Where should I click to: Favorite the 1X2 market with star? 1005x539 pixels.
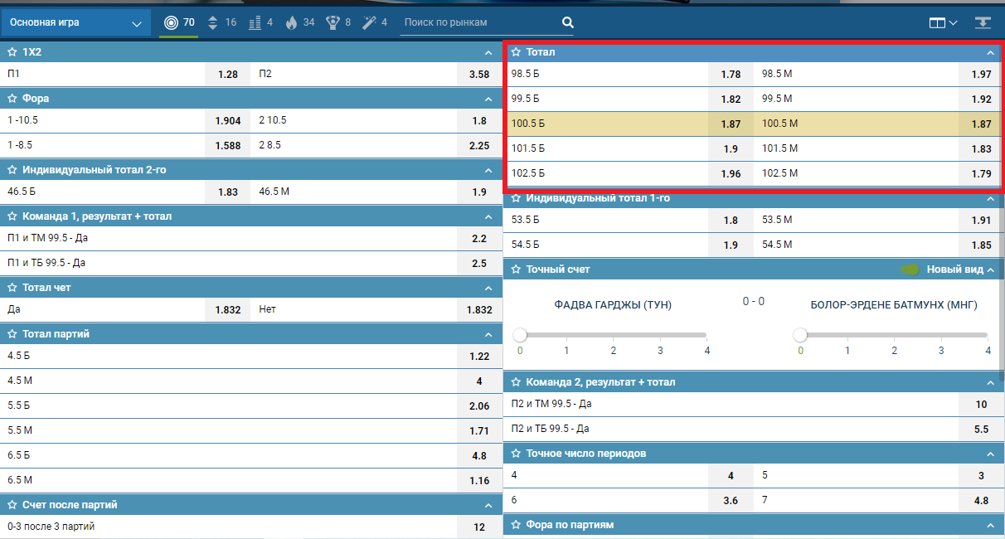click(x=12, y=52)
